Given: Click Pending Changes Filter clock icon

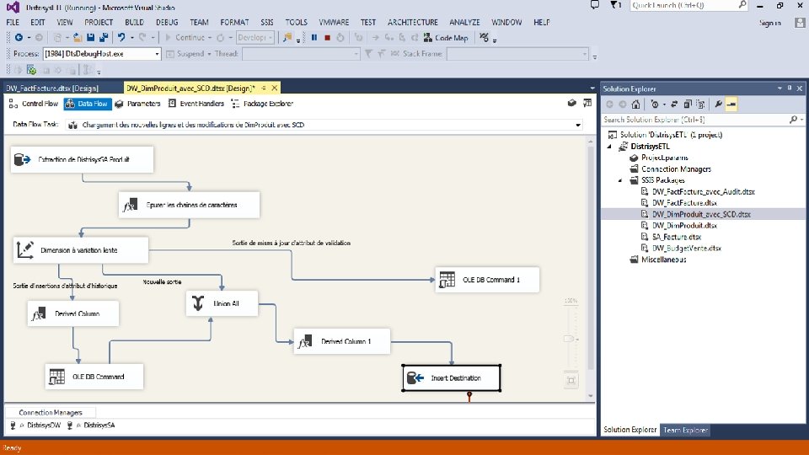Looking at the screenshot, I should (x=655, y=104).
